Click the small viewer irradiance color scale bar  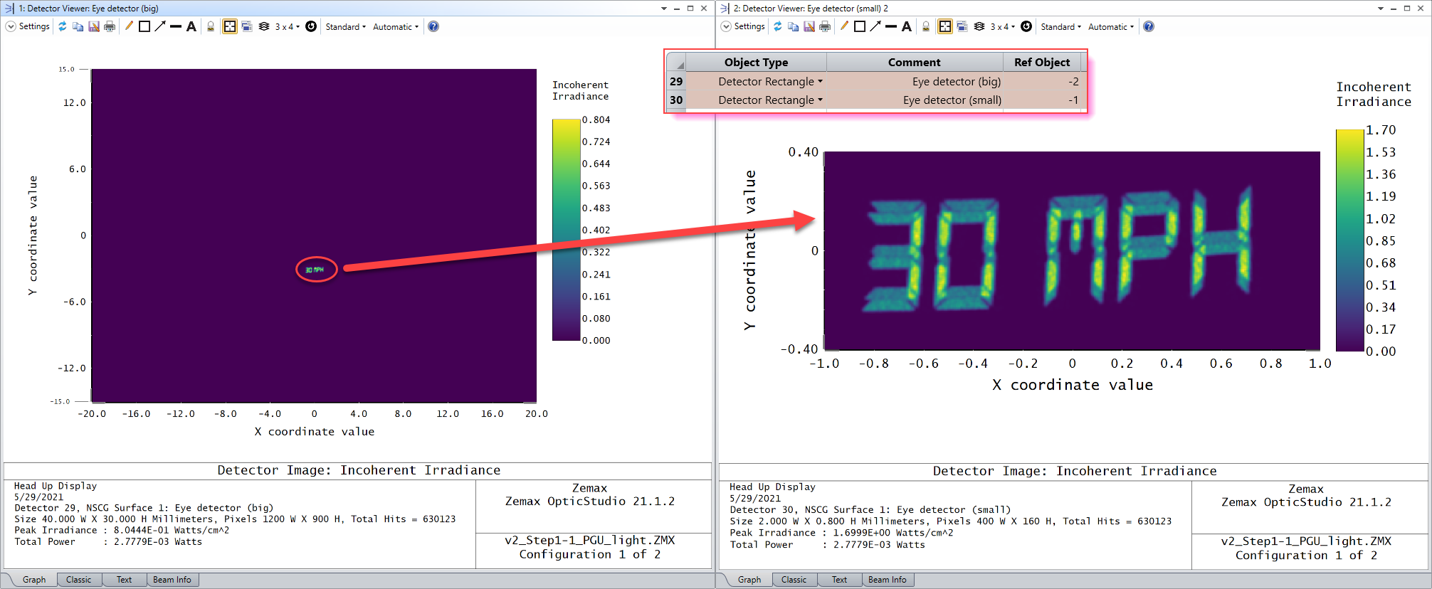(x=1349, y=240)
